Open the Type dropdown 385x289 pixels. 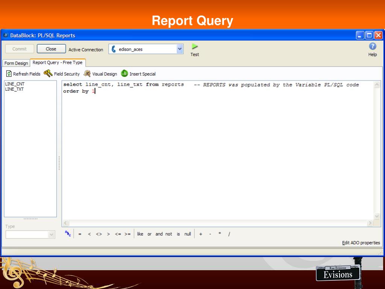[x=51, y=235]
